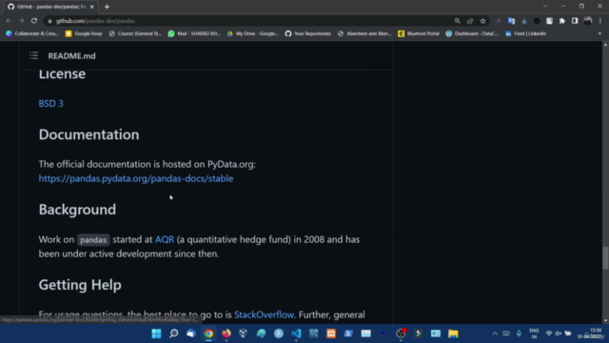The width and height of the screenshot is (609, 343).
Task: Open Windows taskbar search
Action: (174, 333)
